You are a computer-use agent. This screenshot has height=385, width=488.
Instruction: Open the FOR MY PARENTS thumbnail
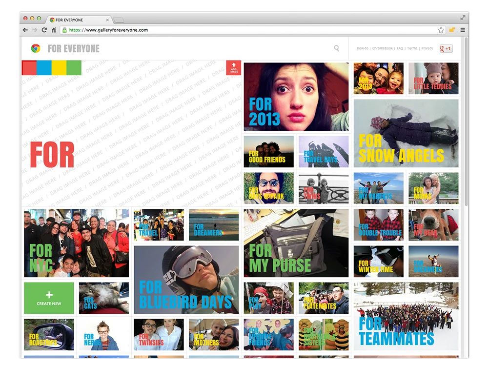(x=379, y=188)
